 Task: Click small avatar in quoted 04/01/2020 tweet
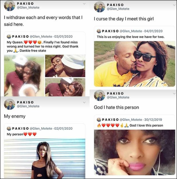(x=99, y=31)
